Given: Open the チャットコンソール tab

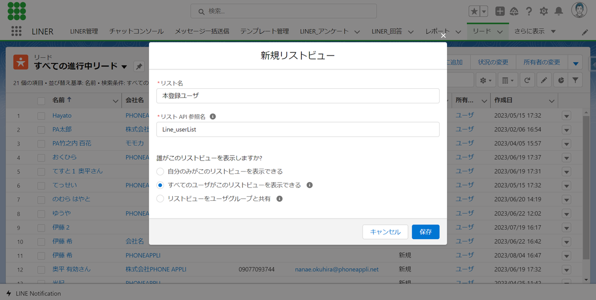Looking at the screenshot, I should tap(137, 31).
